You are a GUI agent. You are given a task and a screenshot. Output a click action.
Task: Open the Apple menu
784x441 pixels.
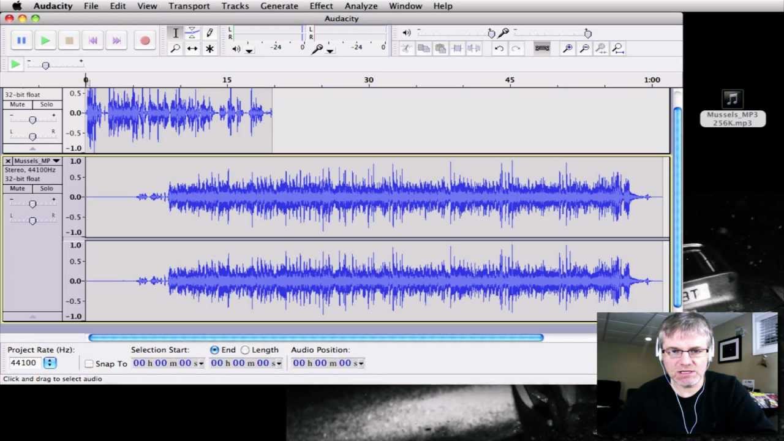17,6
